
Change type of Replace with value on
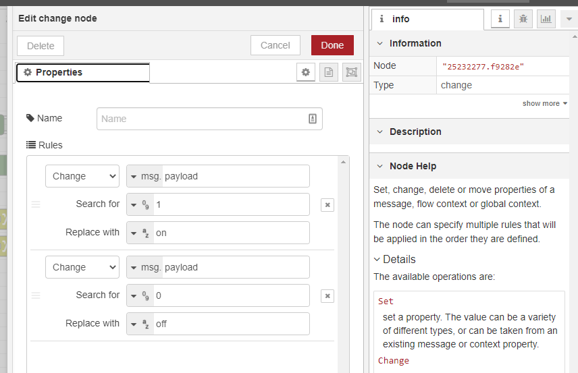[x=140, y=233]
